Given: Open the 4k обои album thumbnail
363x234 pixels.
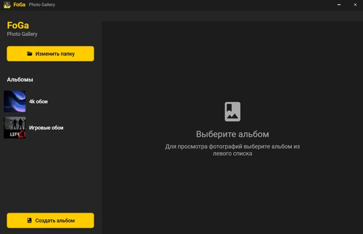Looking at the screenshot, I should 15,102.
